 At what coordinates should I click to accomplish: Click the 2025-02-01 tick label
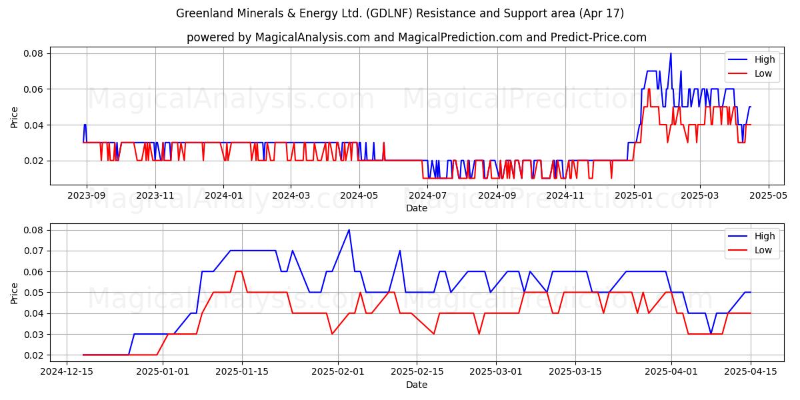338,373
